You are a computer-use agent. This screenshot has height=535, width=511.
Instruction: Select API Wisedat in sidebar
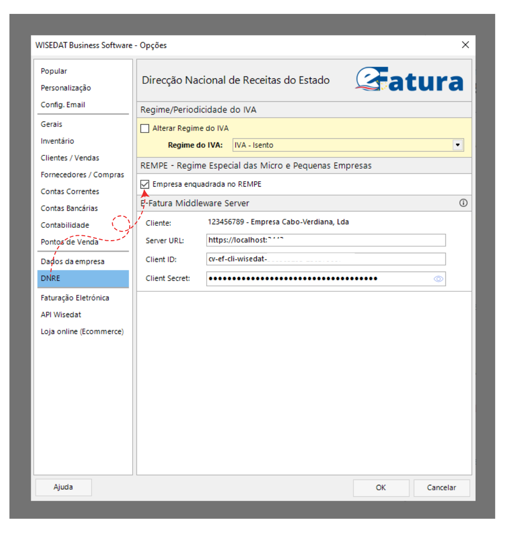click(x=61, y=315)
